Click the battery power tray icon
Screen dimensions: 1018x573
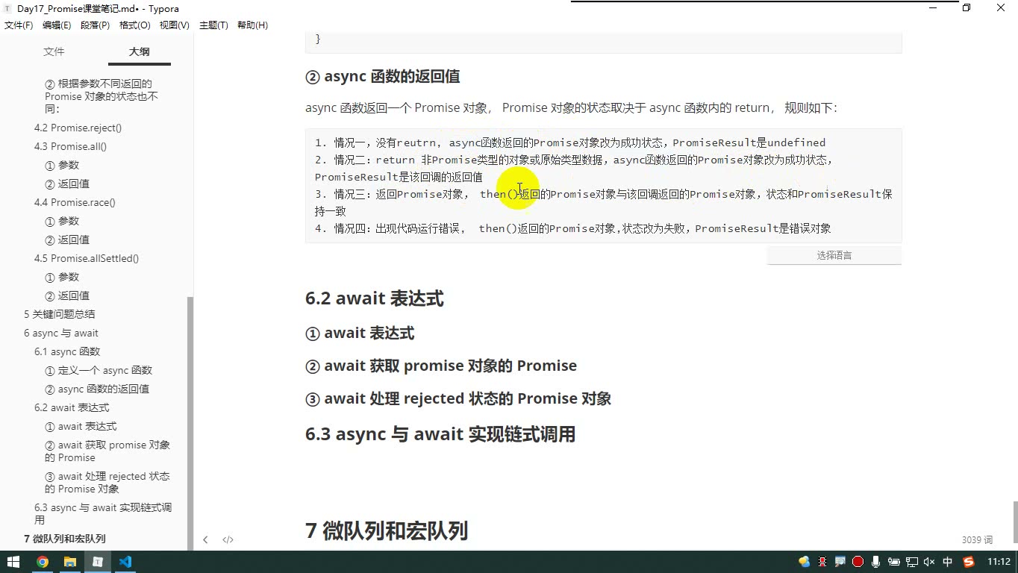(x=893, y=562)
